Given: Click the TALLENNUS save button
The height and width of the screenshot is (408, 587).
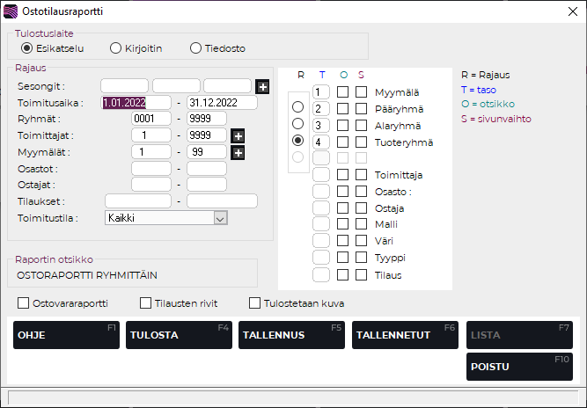Looking at the screenshot, I should tap(291, 335).
